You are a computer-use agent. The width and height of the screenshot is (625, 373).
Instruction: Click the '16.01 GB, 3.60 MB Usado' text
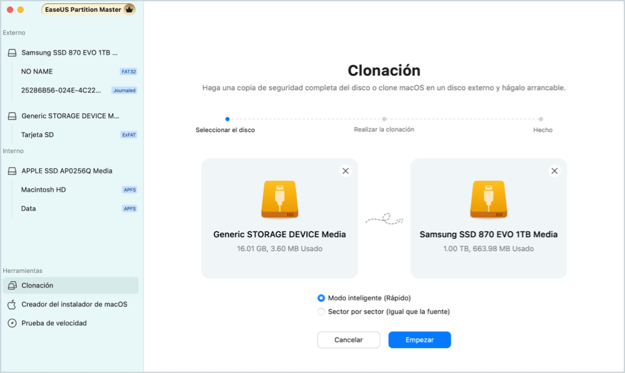click(x=279, y=249)
